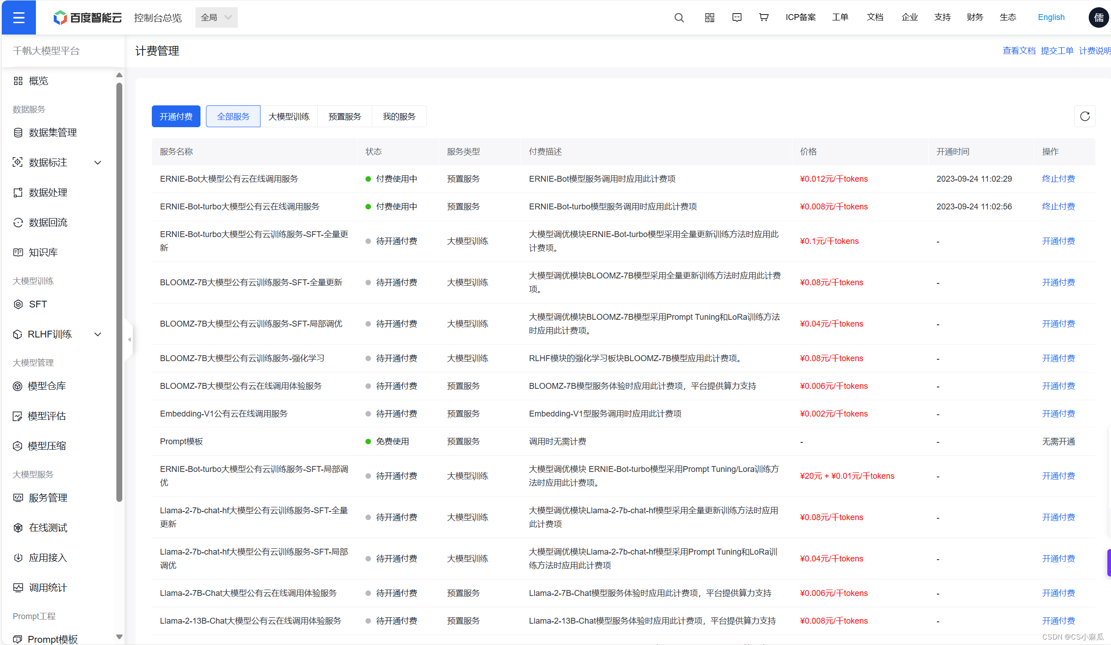Select the 全部服务 tab
The image size is (1111, 645).
click(233, 116)
